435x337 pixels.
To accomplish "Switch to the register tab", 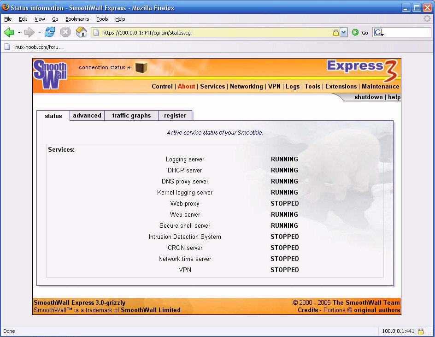I will pyautogui.click(x=175, y=115).
